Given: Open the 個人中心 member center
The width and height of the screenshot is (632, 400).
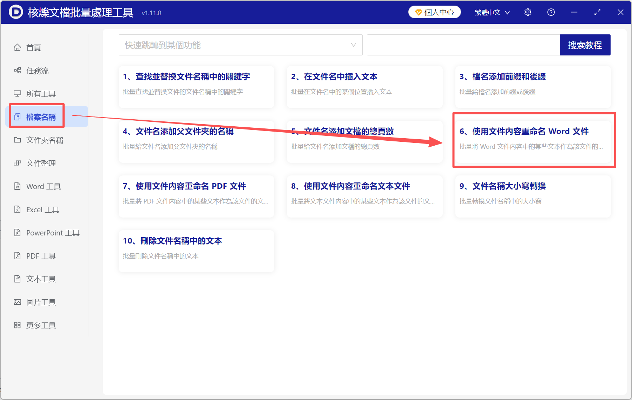Looking at the screenshot, I should tap(434, 12).
